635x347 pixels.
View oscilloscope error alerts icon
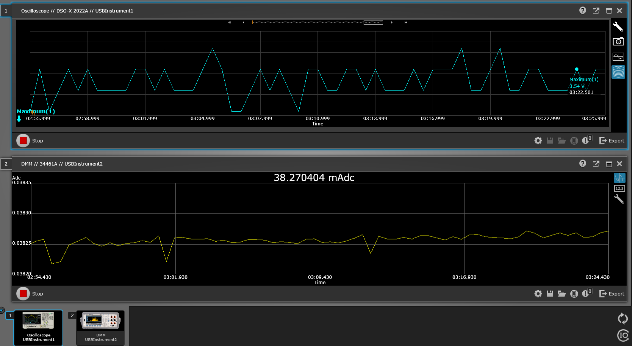[587, 140]
